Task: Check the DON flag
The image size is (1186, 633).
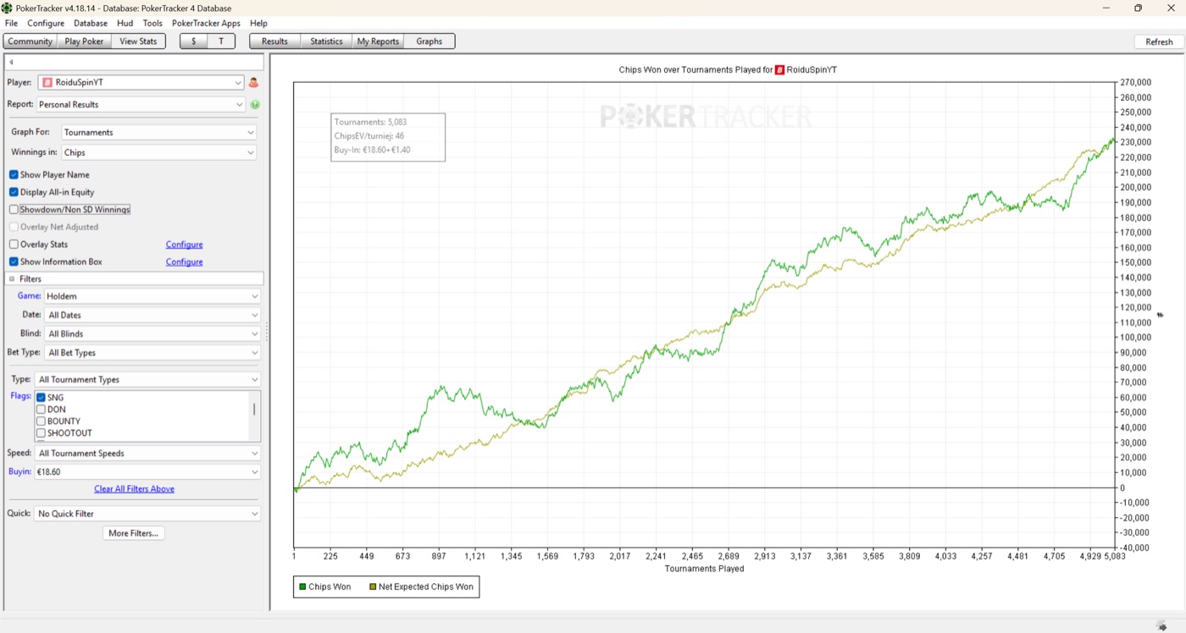Action: click(41, 410)
